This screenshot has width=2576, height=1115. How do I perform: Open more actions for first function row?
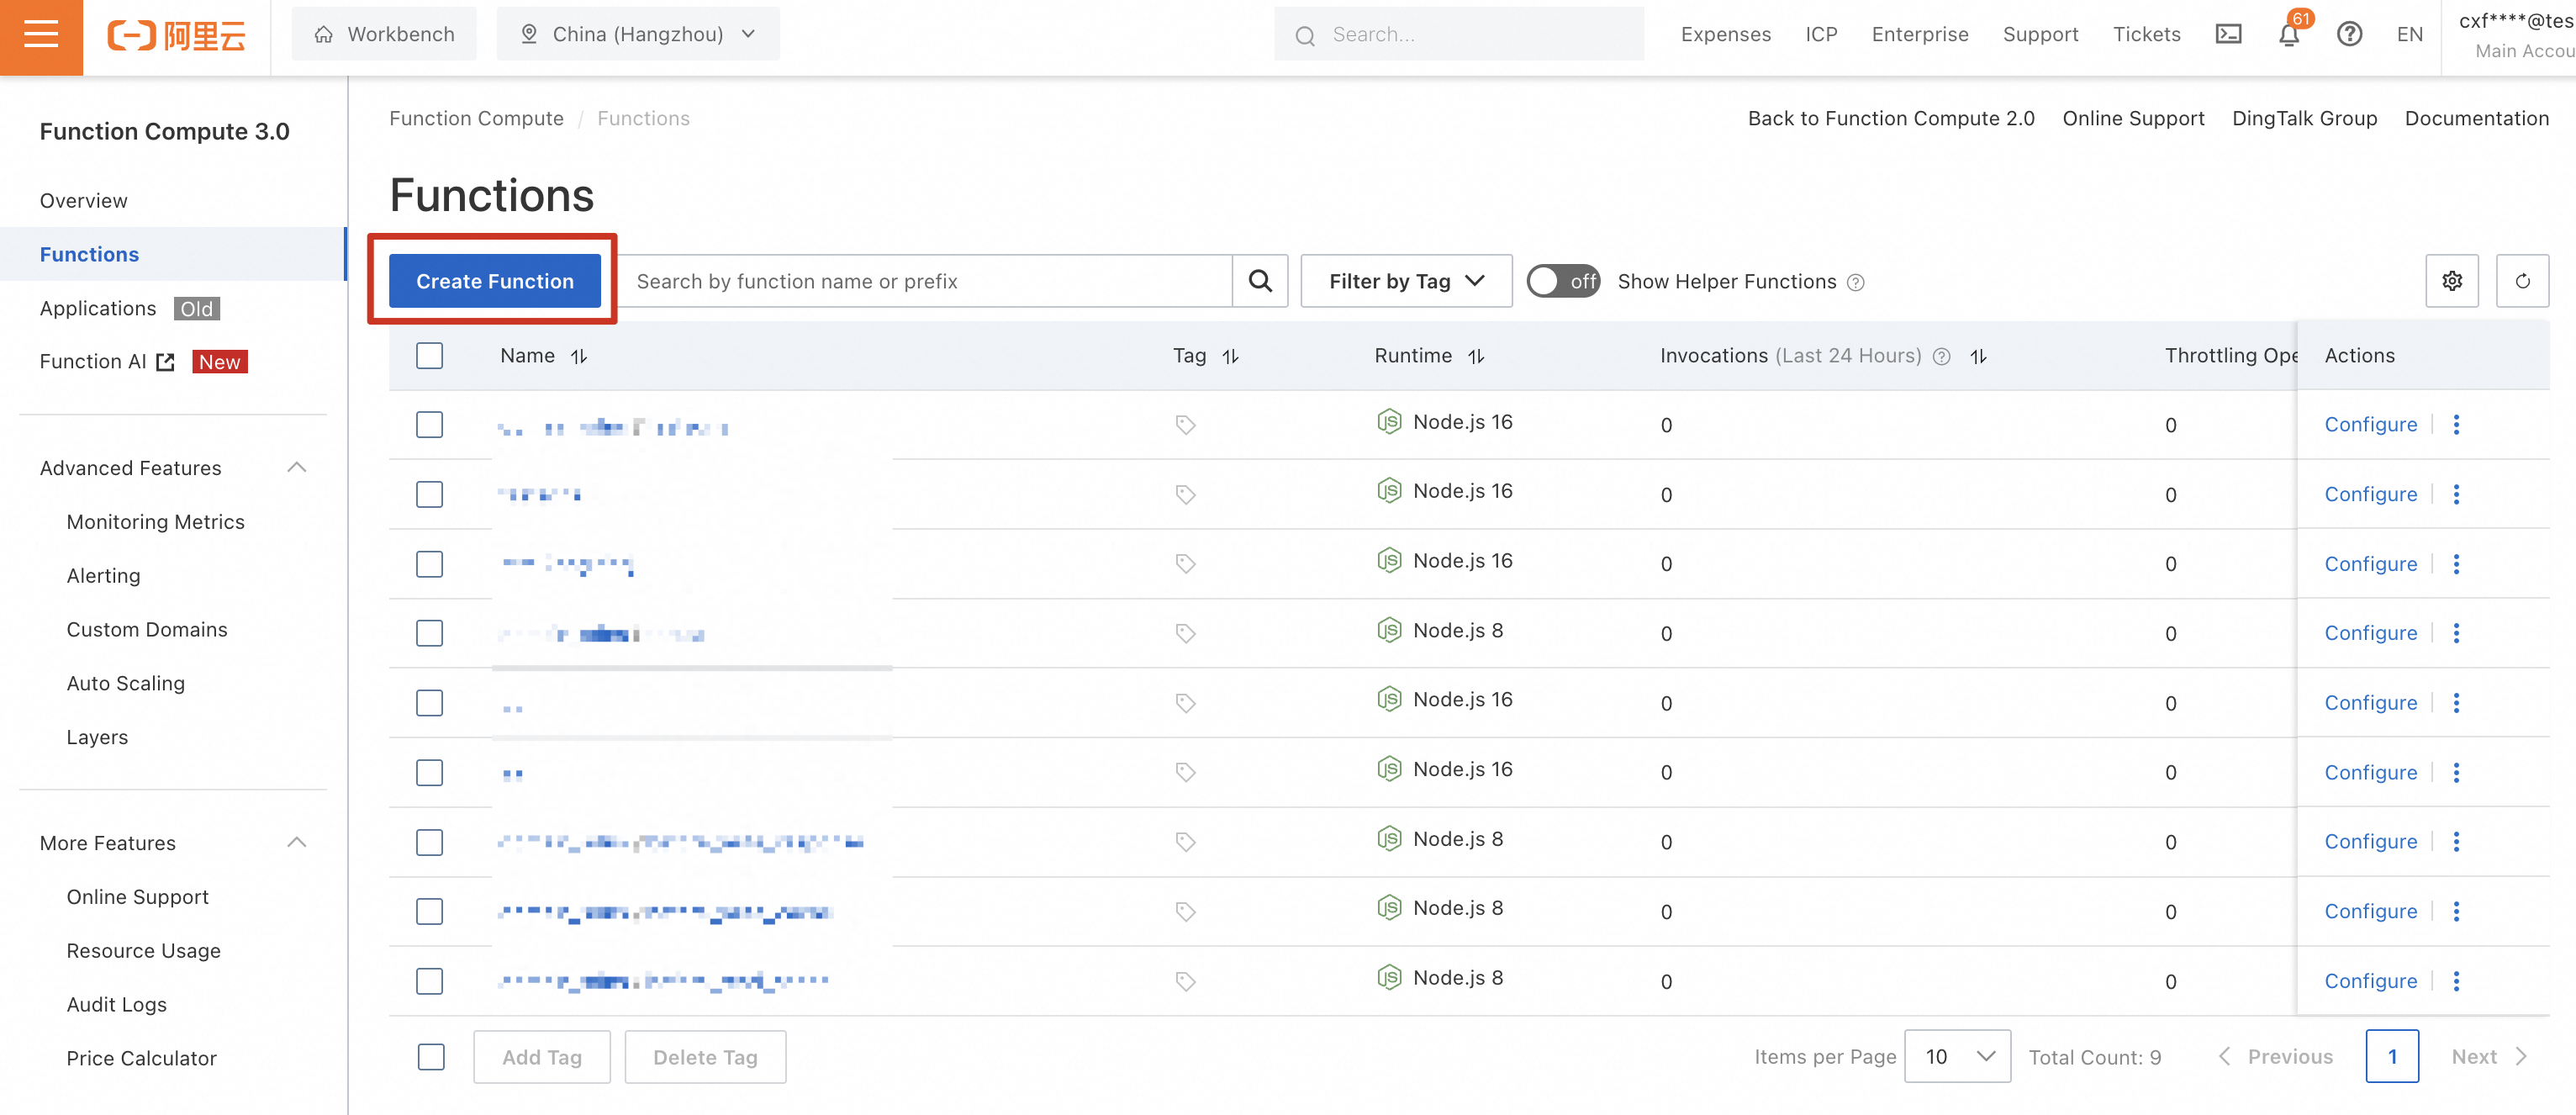(x=2456, y=425)
